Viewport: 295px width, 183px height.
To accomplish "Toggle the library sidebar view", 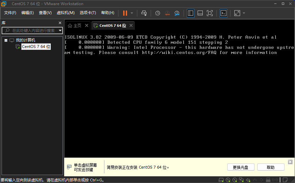I will tap(191, 13).
